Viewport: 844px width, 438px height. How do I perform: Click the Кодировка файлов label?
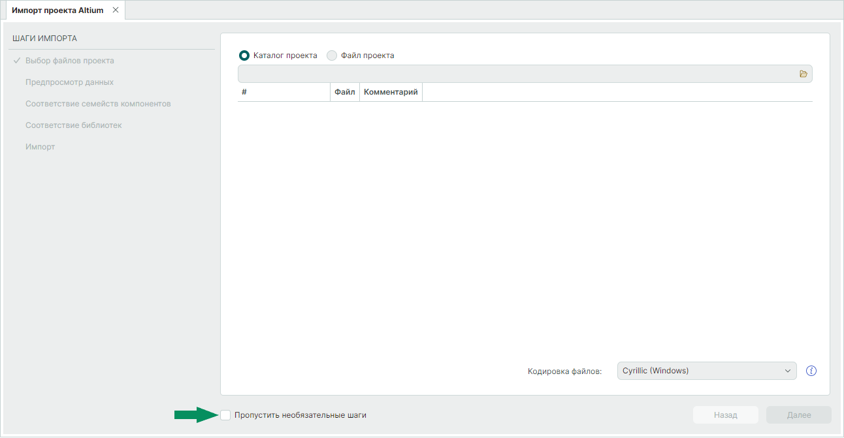pyautogui.click(x=564, y=371)
